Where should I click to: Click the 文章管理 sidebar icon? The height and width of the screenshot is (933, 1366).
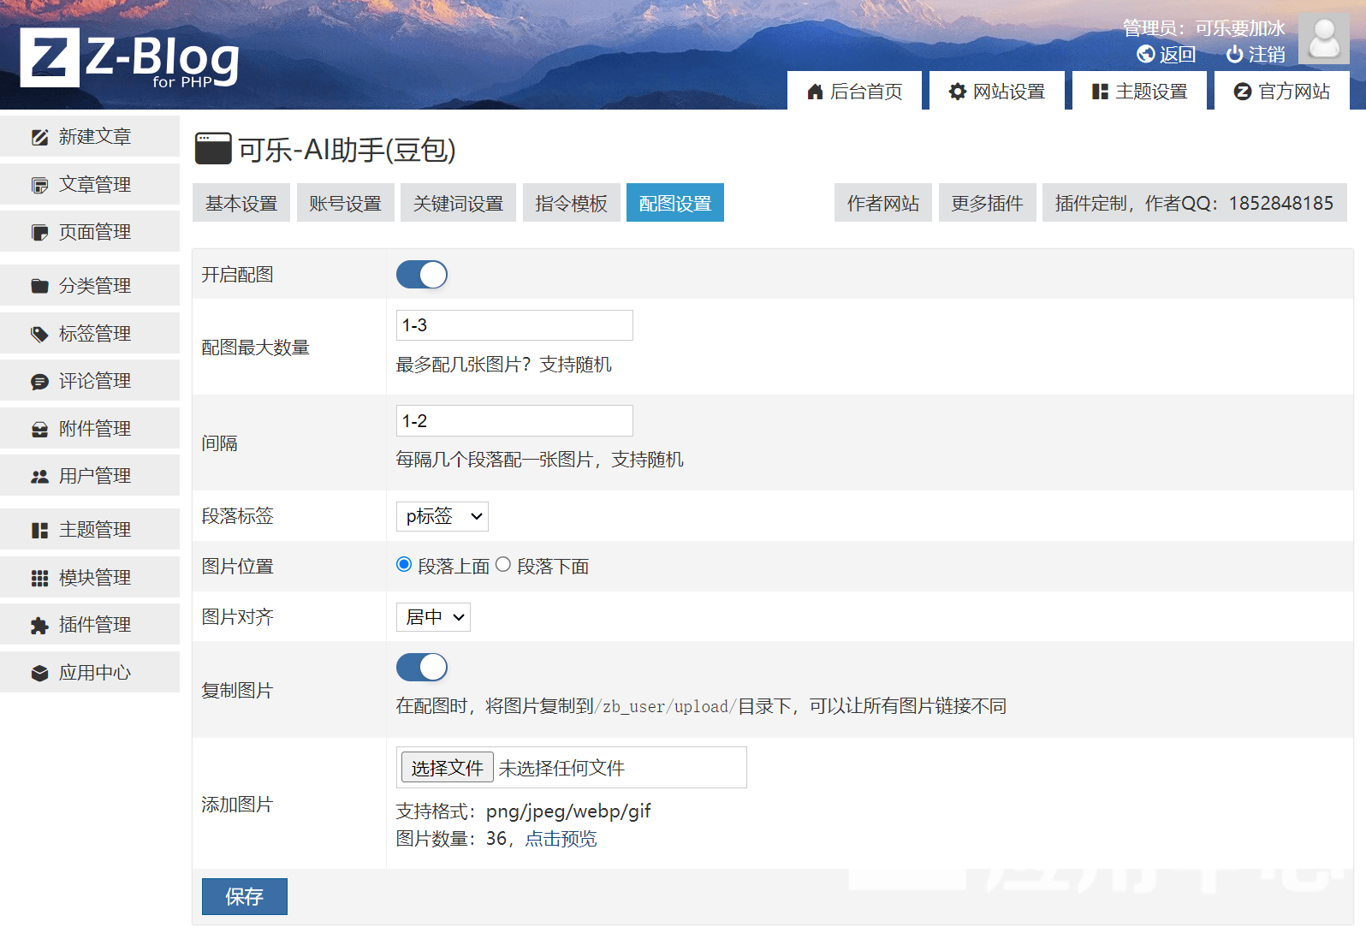pyautogui.click(x=39, y=185)
